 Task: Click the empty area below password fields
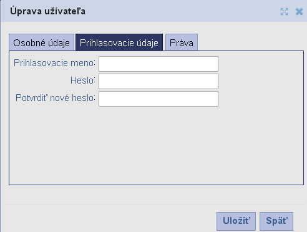coord(156,145)
